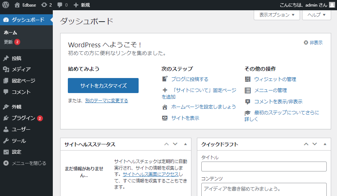Click the 投稿 pushpin icon in sidebar
The width and height of the screenshot is (337, 196).
tap(6, 58)
